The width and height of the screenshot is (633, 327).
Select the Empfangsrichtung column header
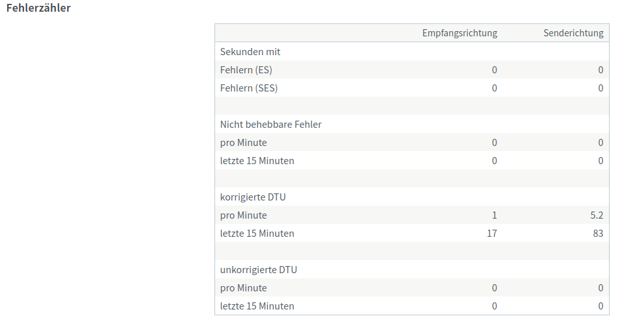click(459, 33)
